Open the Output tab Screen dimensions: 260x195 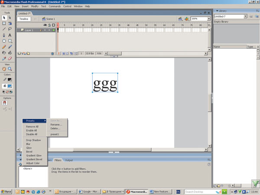69,160
